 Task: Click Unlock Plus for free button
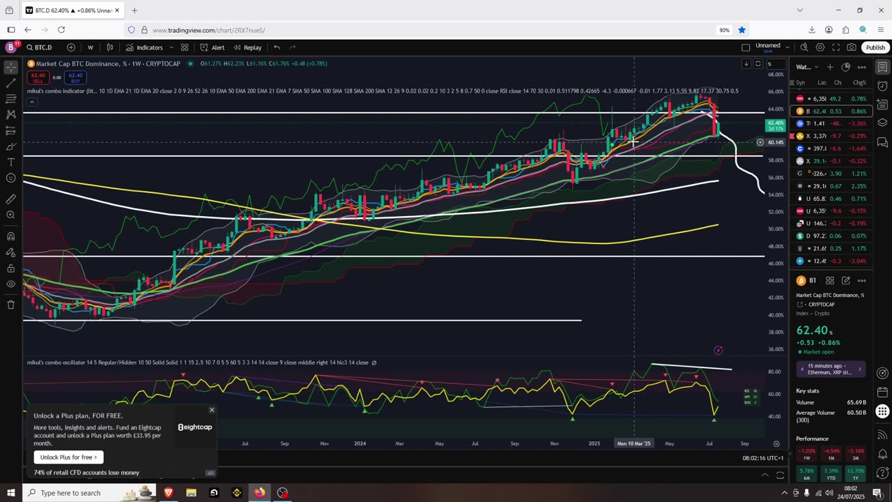[68, 457]
